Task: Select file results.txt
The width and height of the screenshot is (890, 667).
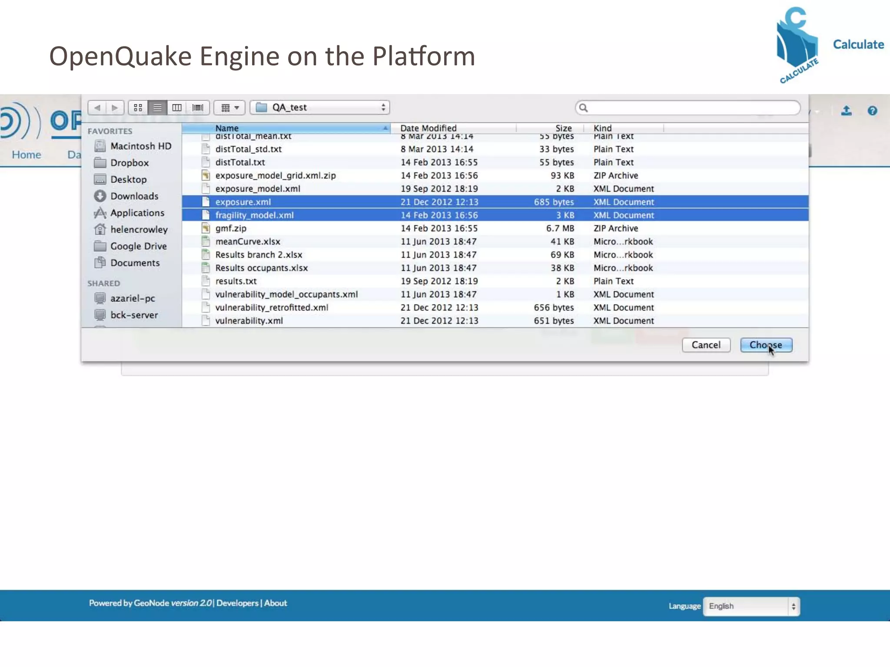Action: [x=495, y=281]
